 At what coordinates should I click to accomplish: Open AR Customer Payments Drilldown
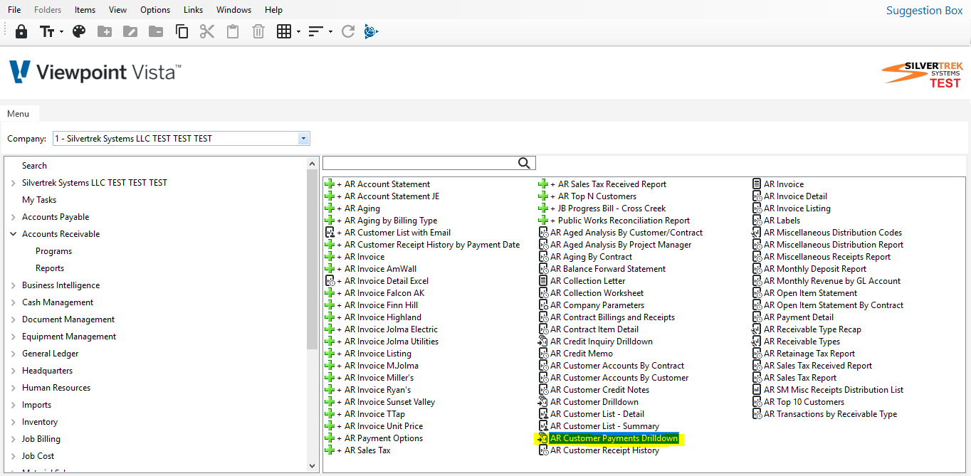(x=614, y=438)
